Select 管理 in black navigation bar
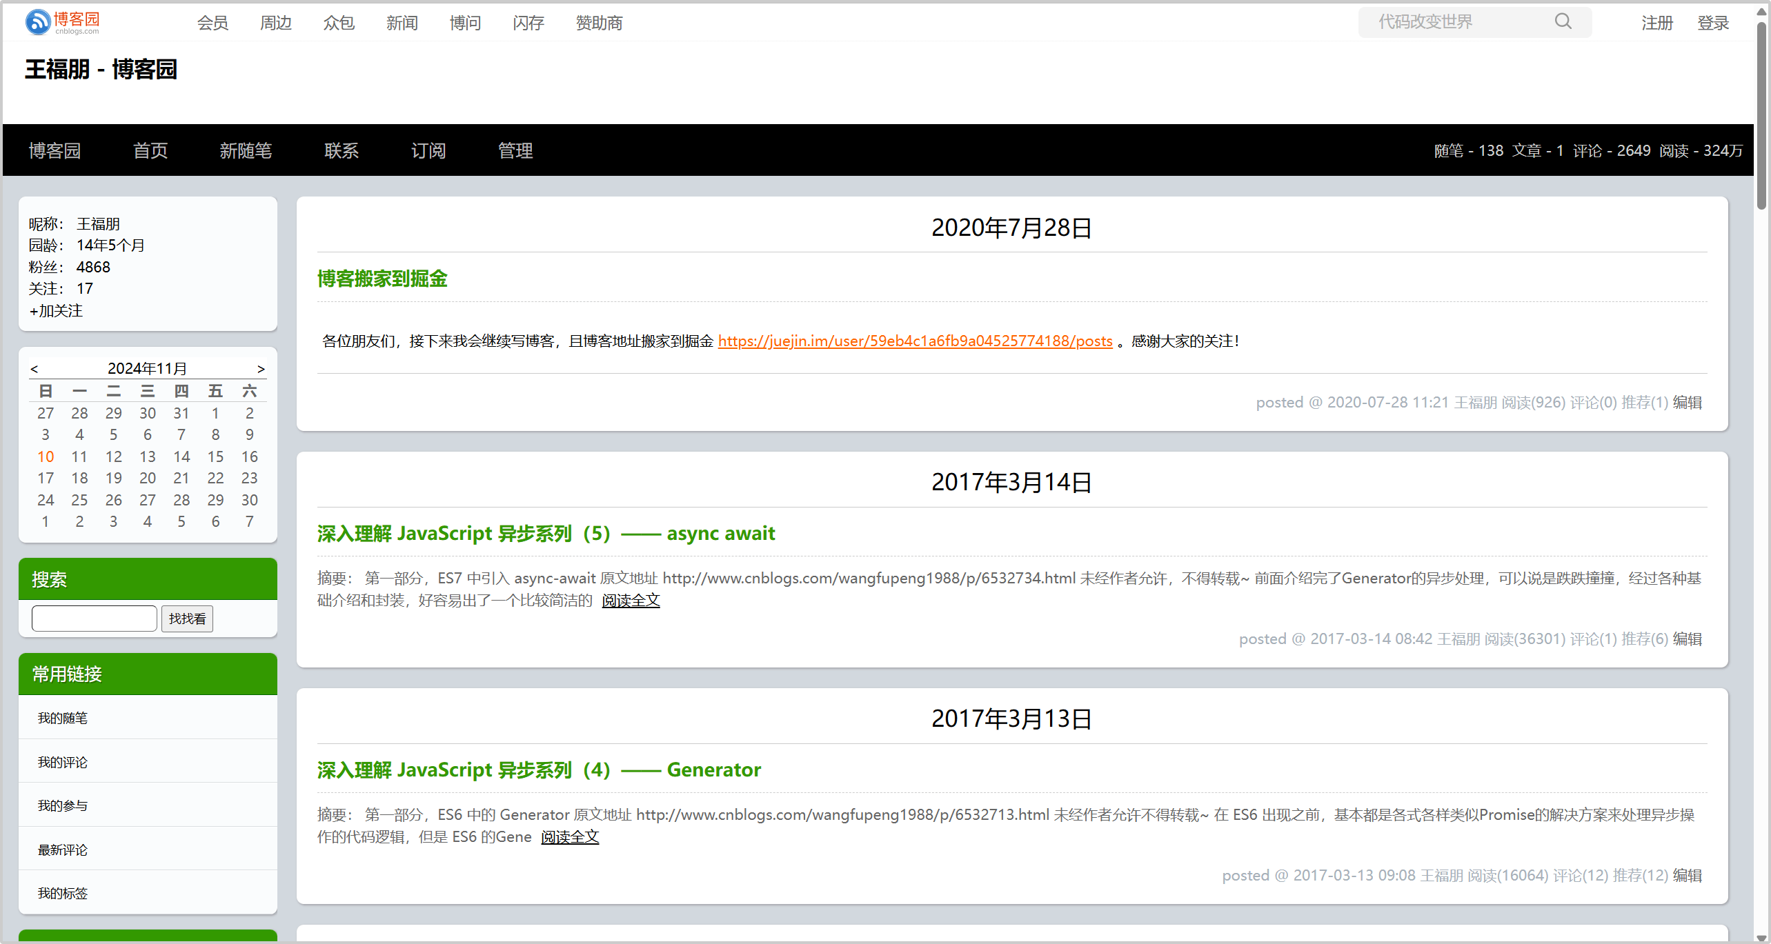 coord(515,150)
